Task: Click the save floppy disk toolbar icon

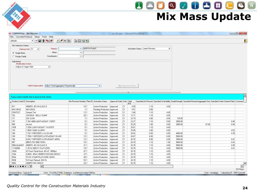Action: coord(40,41)
